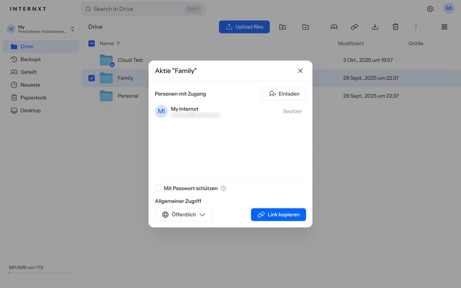The image size is (461, 288).
Task: Click the Family folder name
Action: tap(125, 78)
